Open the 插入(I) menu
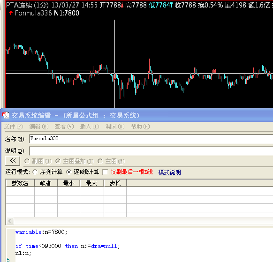Screen dimensions: 273x262 [x=90, y=127]
